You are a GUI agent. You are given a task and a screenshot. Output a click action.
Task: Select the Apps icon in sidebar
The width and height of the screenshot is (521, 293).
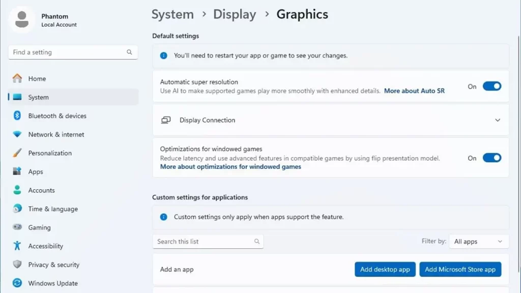pos(17,171)
